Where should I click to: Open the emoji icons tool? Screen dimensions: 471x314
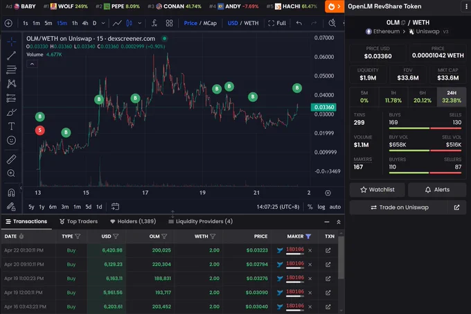point(11,140)
